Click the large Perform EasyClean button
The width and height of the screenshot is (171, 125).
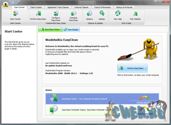pyautogui.click(x=133, y=68)
